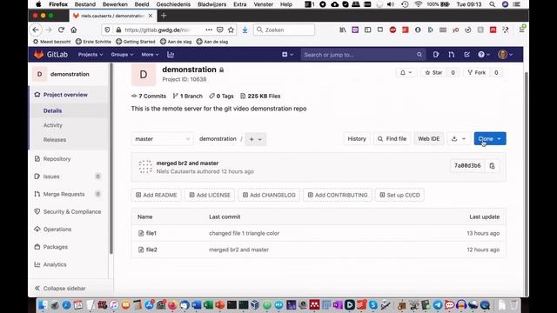This screenshot has height=313, width=557.
Task: Click the History button
Action: (x=357, y=139)
